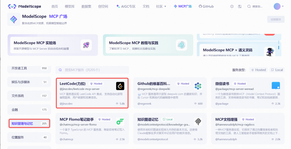This screenshot has height=149, width=291.
Task: Select the 位置服务 category
Action: coord(29,137)
